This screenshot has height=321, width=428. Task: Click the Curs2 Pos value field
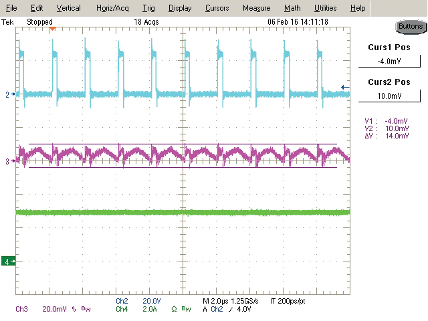[x=388, y=96]
